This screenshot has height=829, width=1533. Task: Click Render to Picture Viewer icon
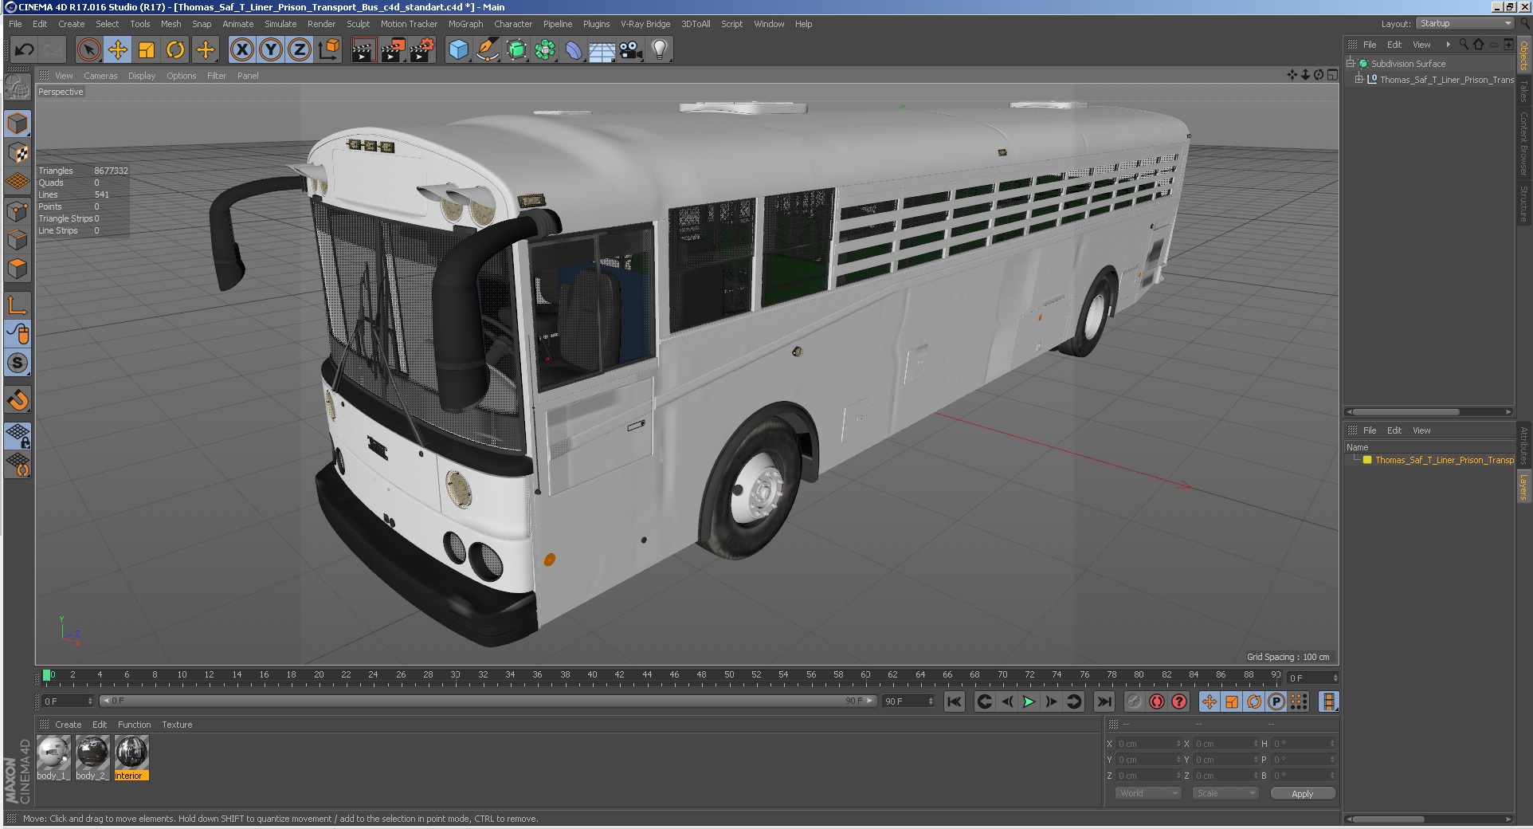[x=392, y=50]
